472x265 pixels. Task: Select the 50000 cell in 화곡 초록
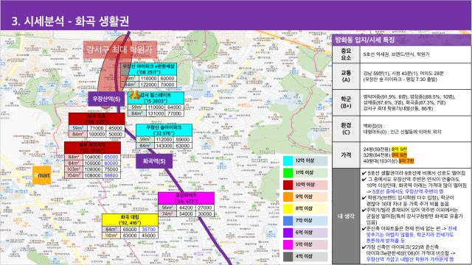[115, 134]
